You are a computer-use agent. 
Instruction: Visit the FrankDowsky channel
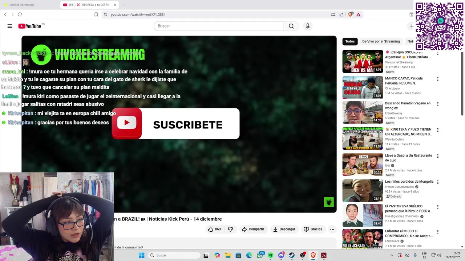tap(394, 113)
